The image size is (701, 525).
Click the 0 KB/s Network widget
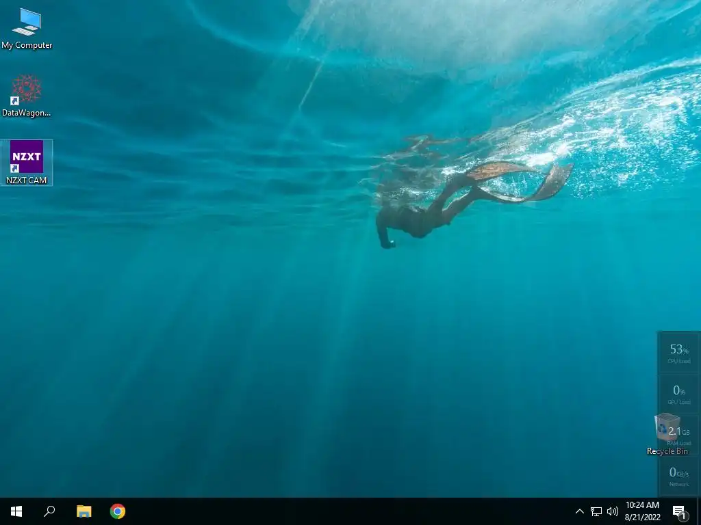[678, 476]
